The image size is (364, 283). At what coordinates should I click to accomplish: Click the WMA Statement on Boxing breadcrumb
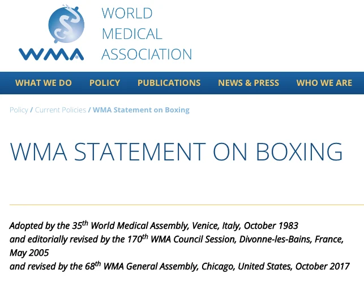141,110
